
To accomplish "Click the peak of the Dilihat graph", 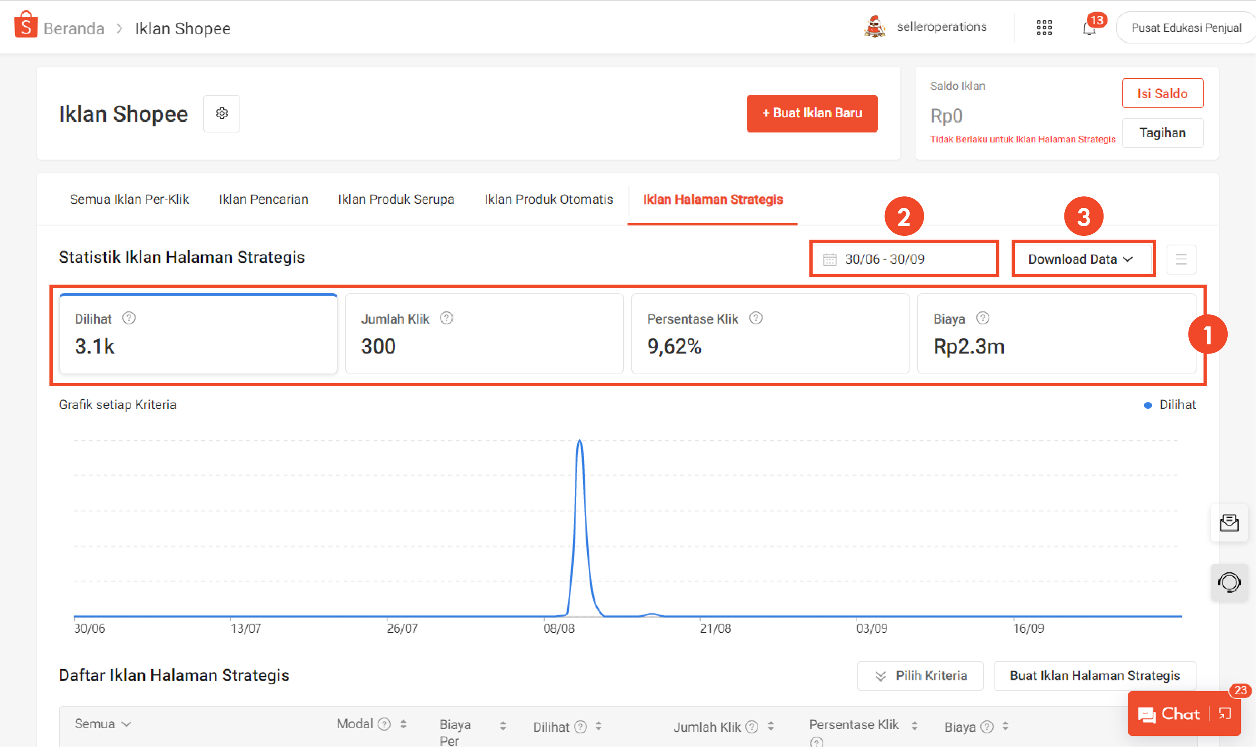I will pos(580,441).
